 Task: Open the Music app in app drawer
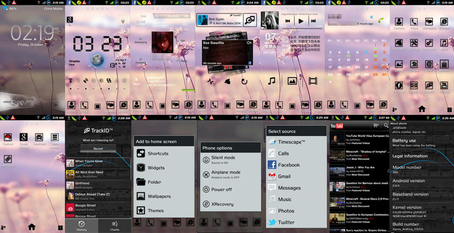444,43
